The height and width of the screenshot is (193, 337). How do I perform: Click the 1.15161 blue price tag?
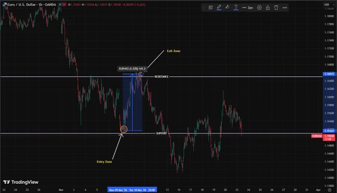click(x=329, y=131)
